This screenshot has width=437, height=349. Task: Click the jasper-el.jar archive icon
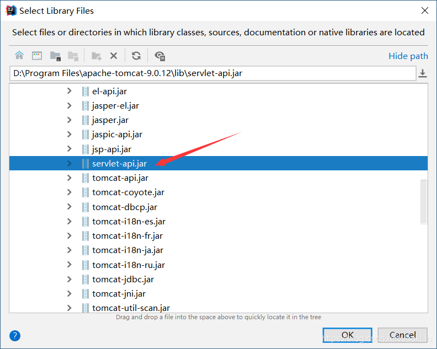(86, 106)
